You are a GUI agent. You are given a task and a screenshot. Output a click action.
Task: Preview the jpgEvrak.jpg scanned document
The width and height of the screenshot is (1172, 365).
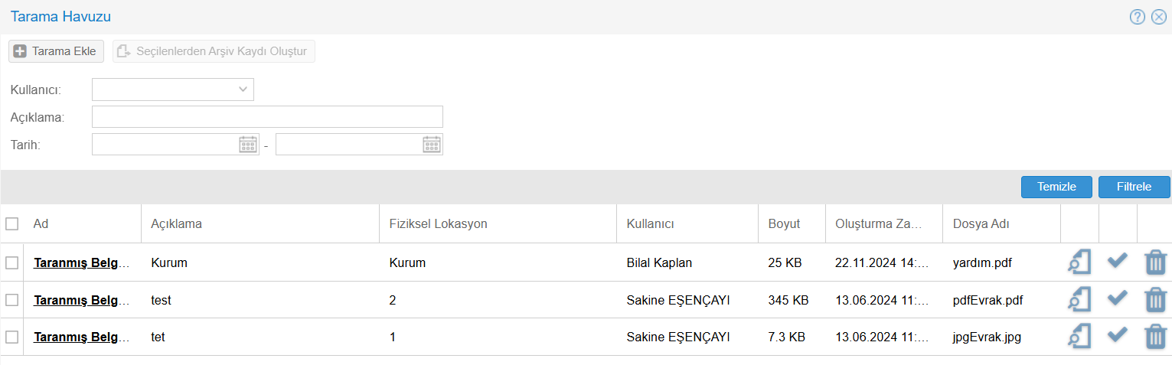[1079, 337]
